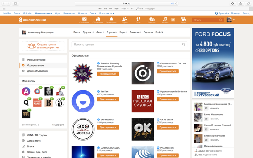Open profile avatar dropdown arrow
Viewport: 253px width, 158px height.
click(x=234, y=20)
